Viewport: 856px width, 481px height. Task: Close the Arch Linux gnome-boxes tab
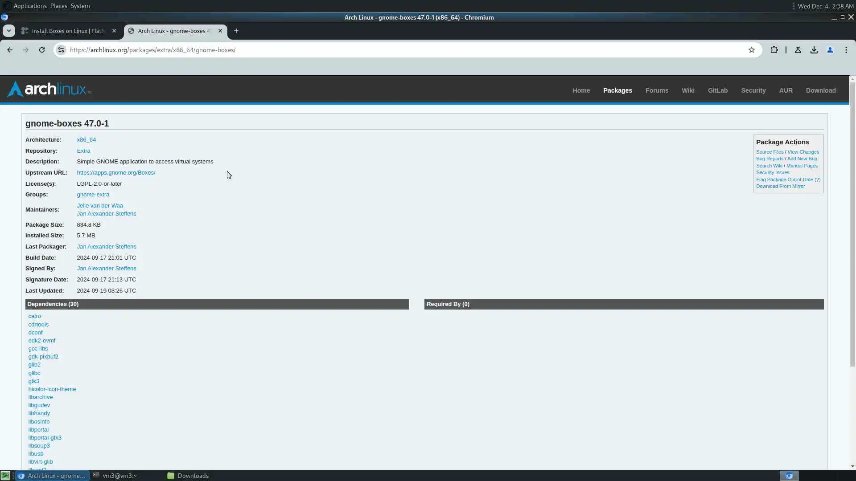point(220,31)
